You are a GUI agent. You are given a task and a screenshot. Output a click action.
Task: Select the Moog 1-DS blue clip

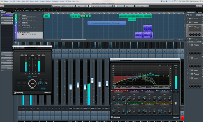pyautogui.click(x=107, y=23)
